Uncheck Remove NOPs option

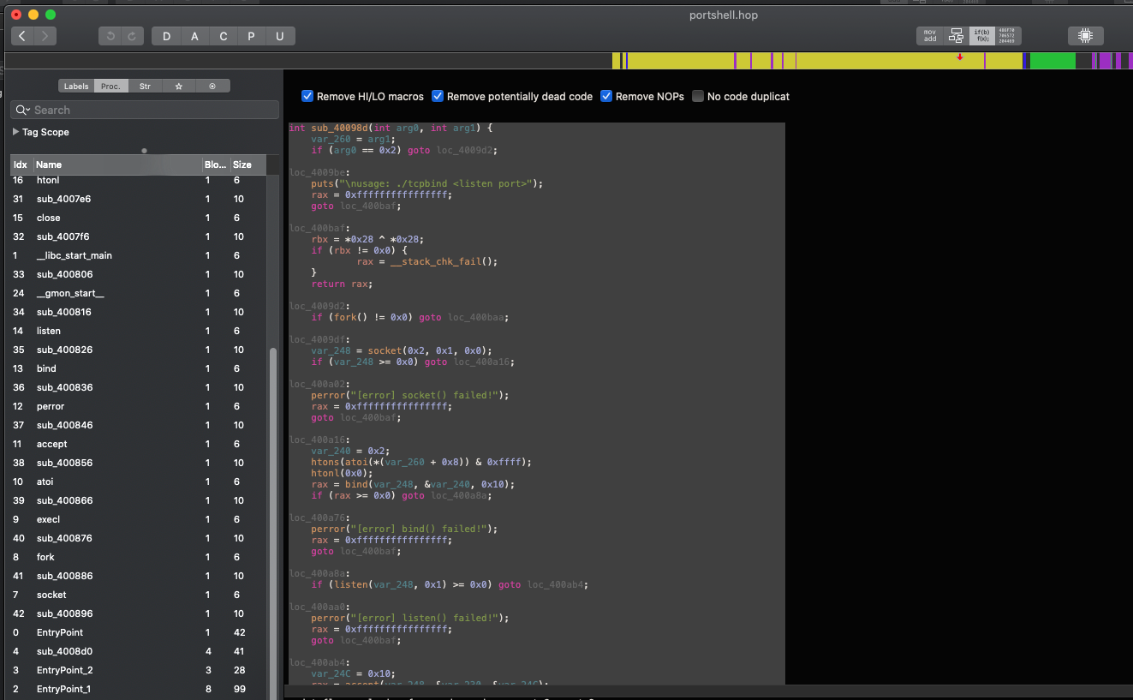[606, 96]
